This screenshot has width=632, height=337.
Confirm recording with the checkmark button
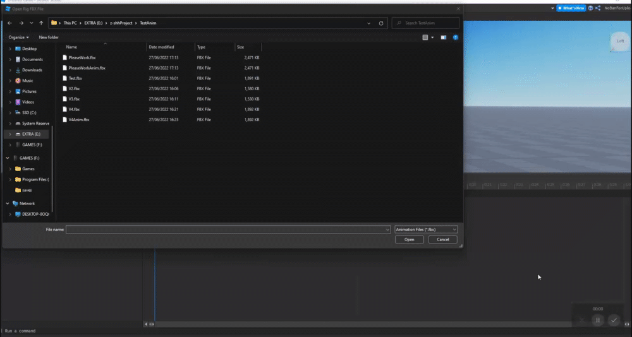click(614, 321)
